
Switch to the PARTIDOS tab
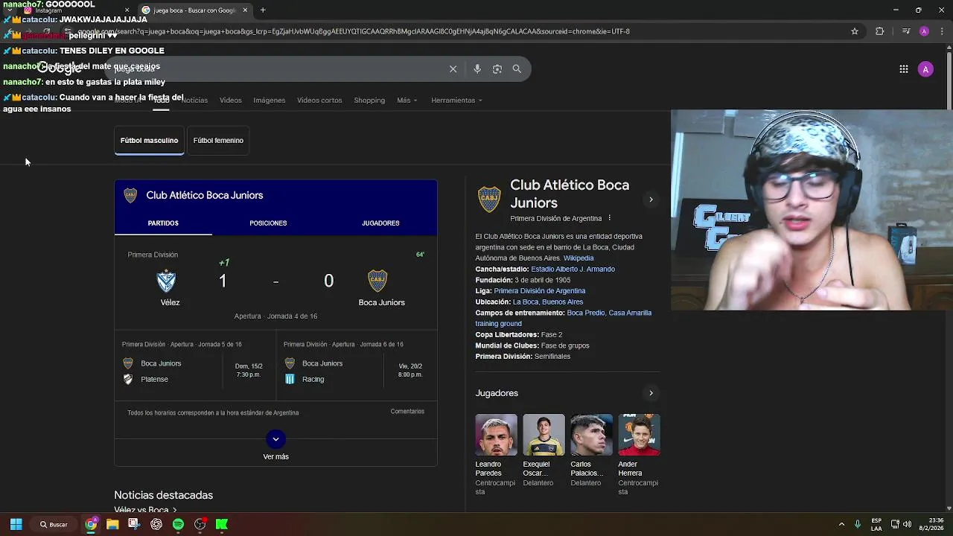(163, 223)
